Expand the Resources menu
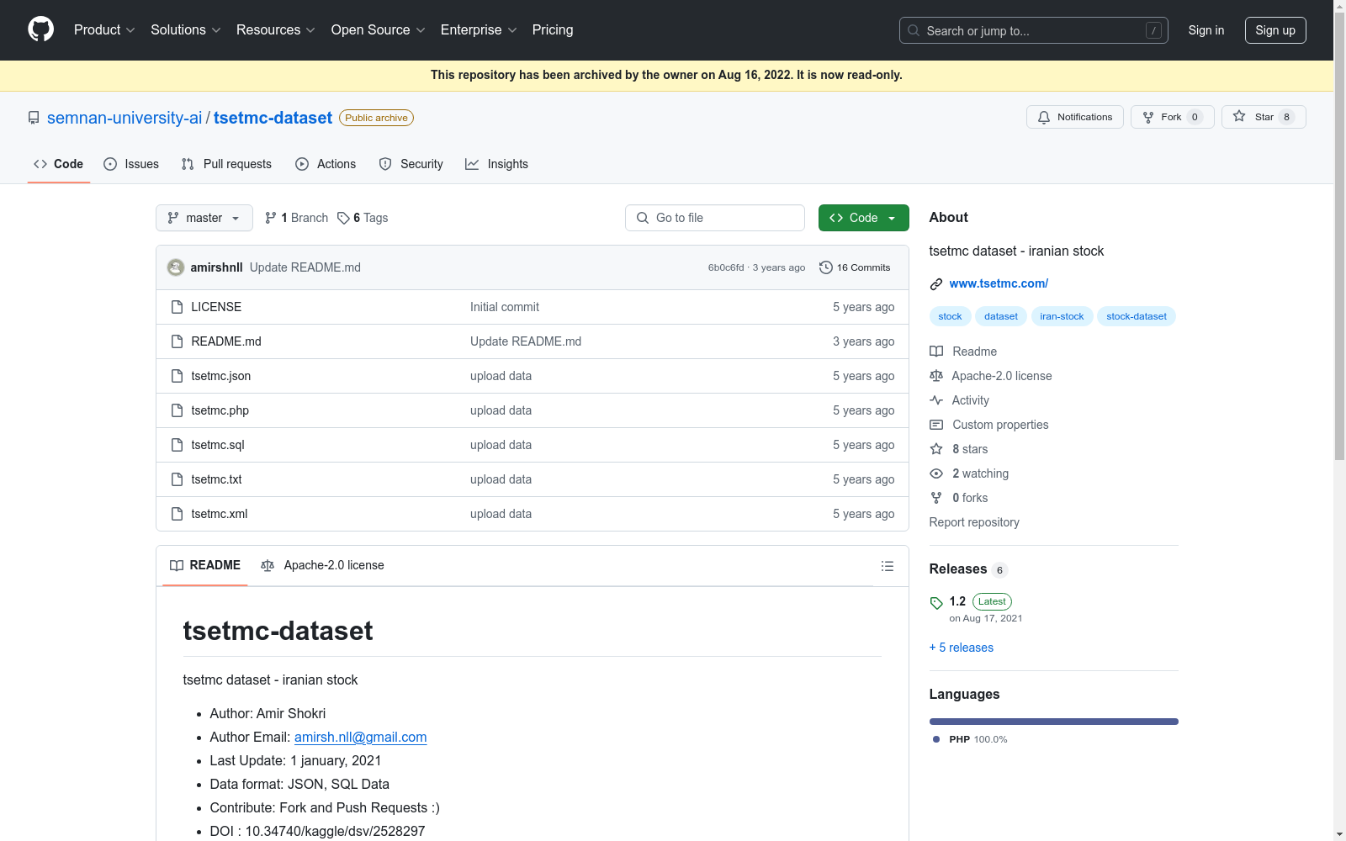The image size is (1346, 841). click(x=276, y=29)
